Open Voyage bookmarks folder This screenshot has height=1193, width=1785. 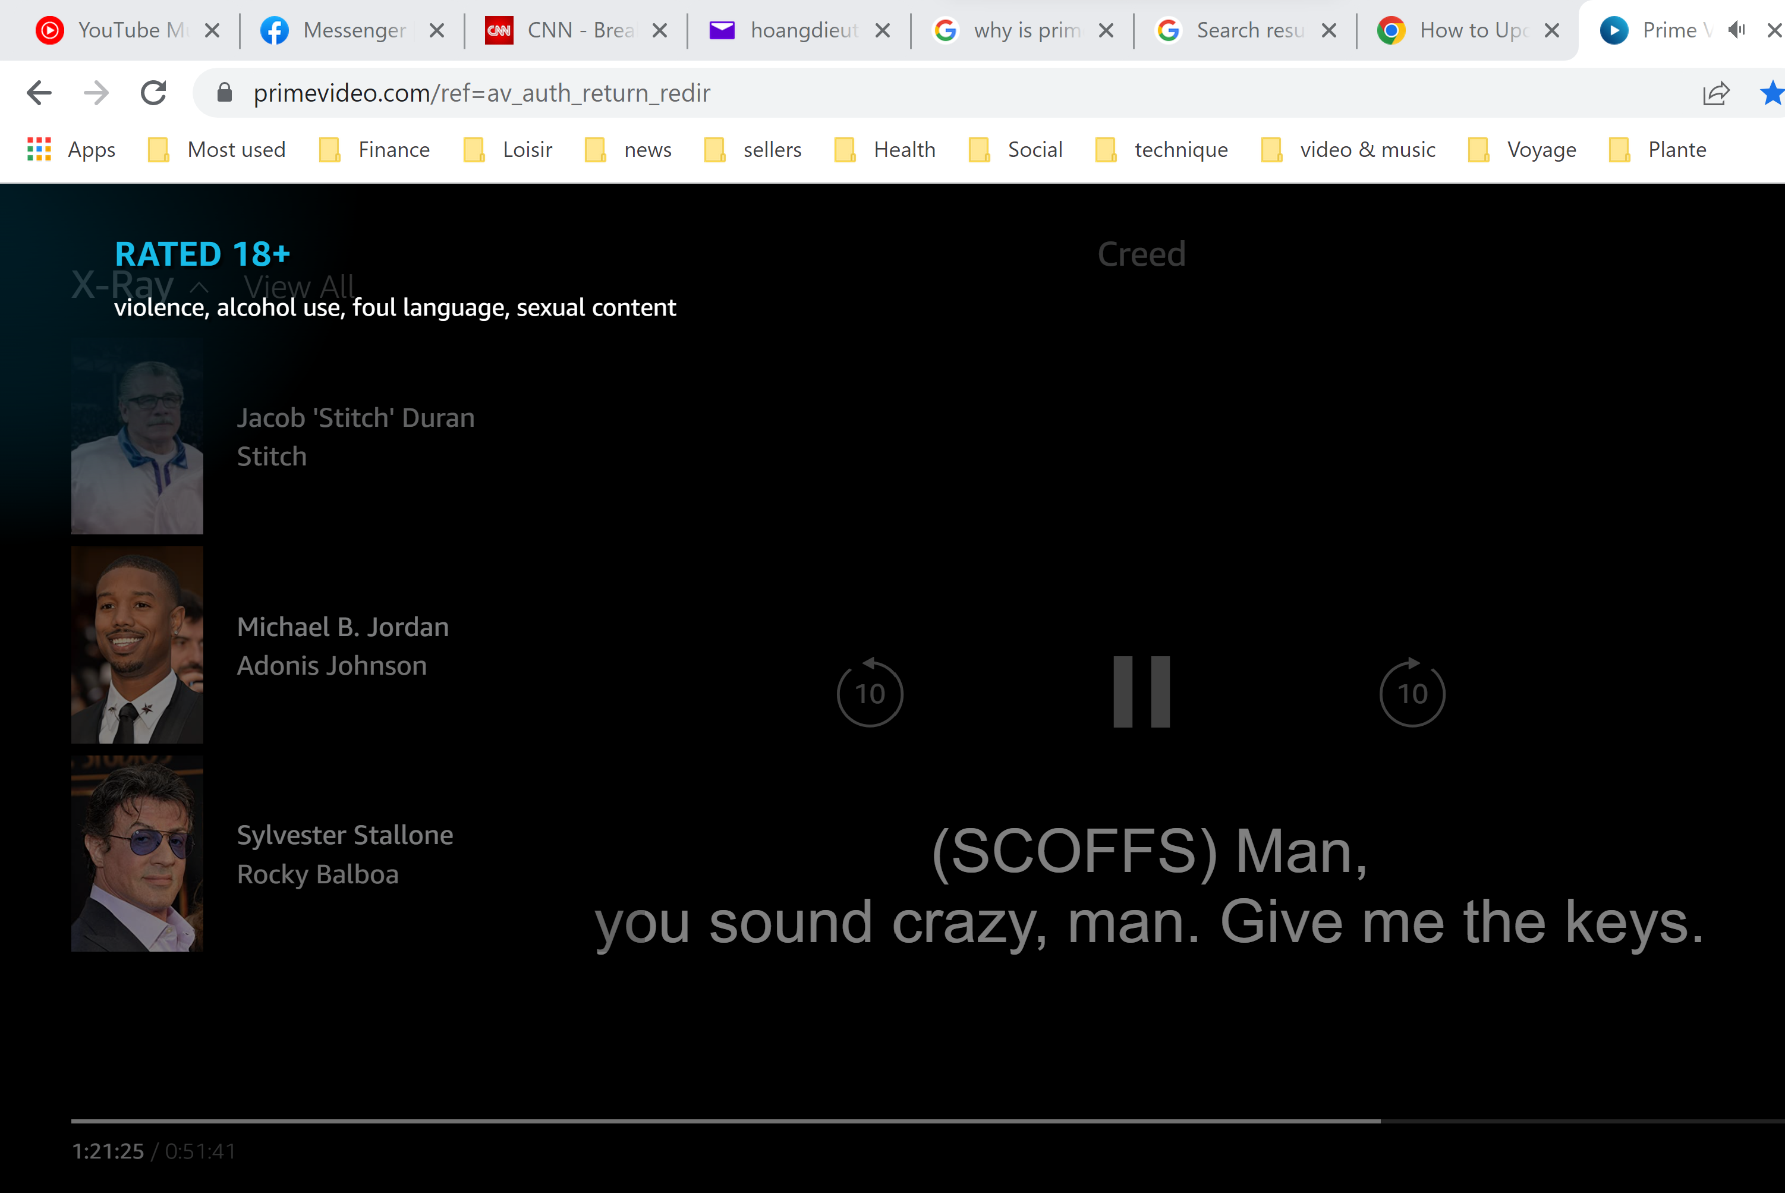[x=1522, y=149]
